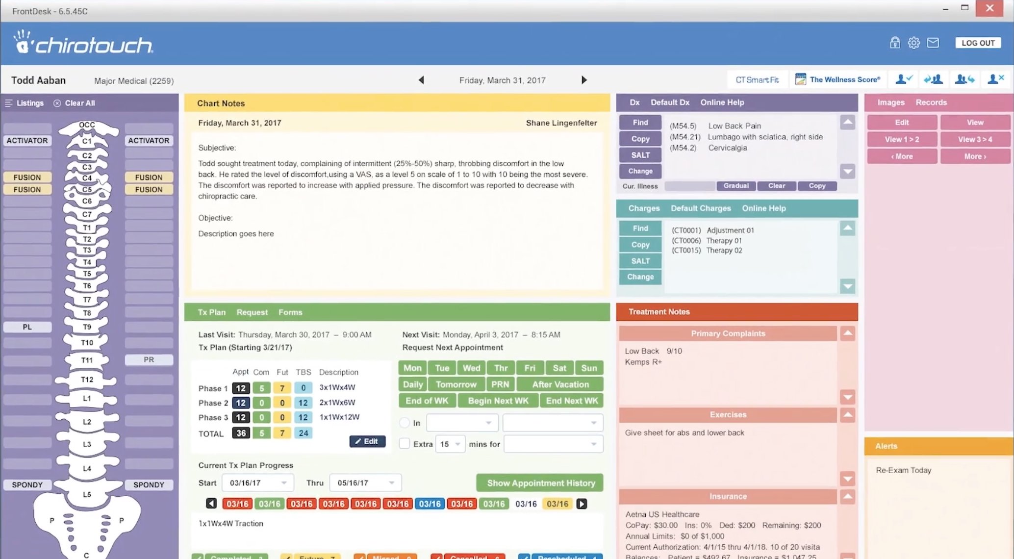Advance to next day with right arrow

[x=583, y=80]
